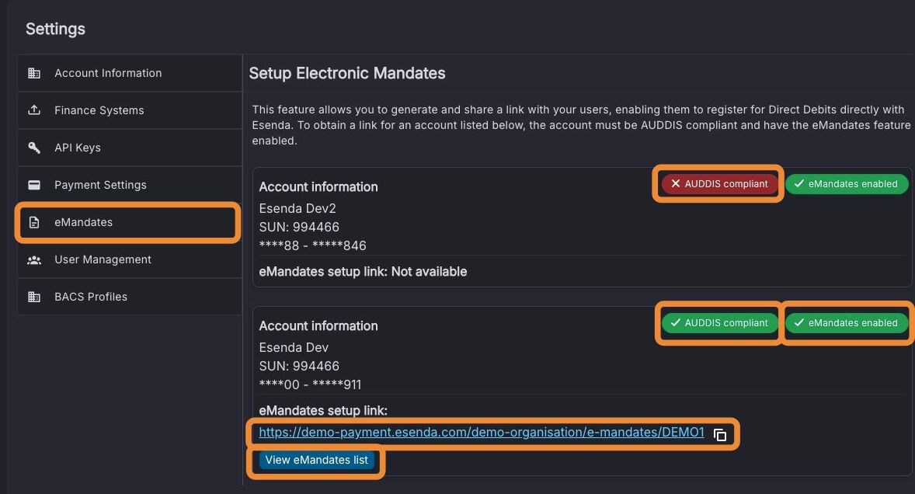Click red AUDDIS compliant badge for Esenda Dev2
This screenshot has width=915, height=494.
tap(720, 184)
